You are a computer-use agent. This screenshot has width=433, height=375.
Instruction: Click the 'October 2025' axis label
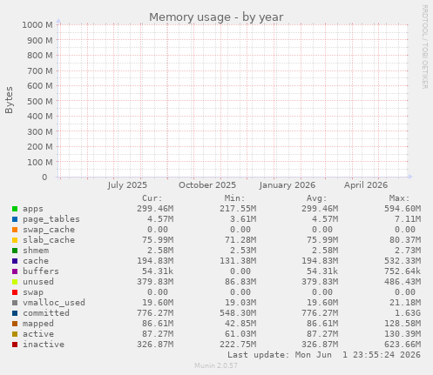tap(207, 185)
